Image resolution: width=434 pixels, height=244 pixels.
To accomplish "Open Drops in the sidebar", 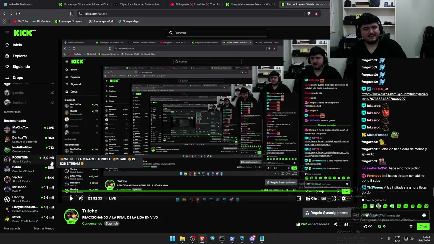I will [18, 78].
